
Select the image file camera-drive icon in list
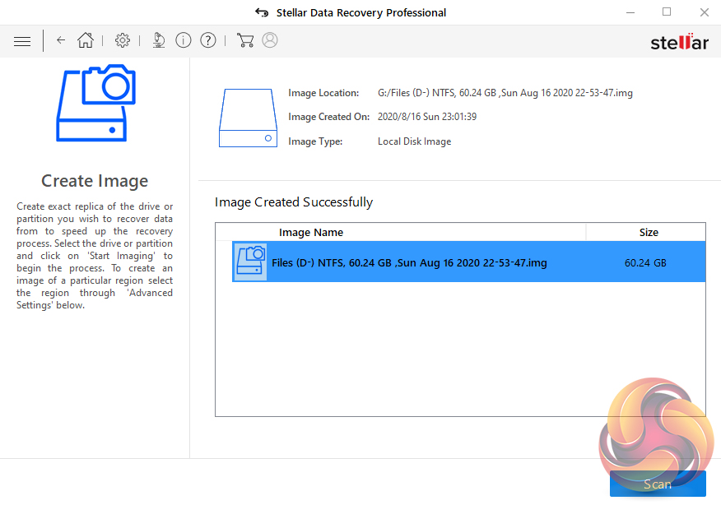pyautogui.click(x=250, y=262)
